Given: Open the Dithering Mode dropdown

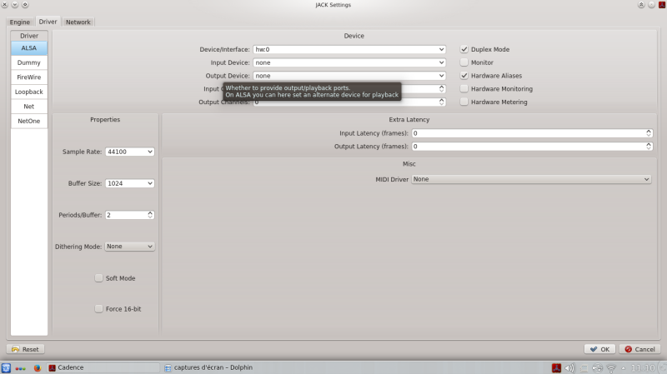Looking at the screenshot, I should point(130,247).
